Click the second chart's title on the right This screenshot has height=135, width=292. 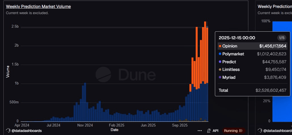(274, 6)
